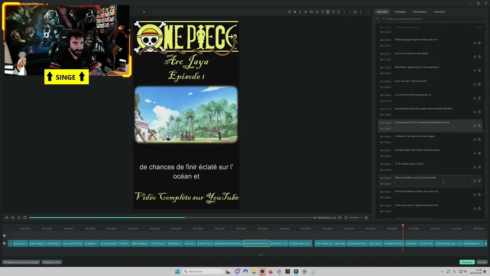Click the One Piece video preview thumbnail

[x=186, y=114]
